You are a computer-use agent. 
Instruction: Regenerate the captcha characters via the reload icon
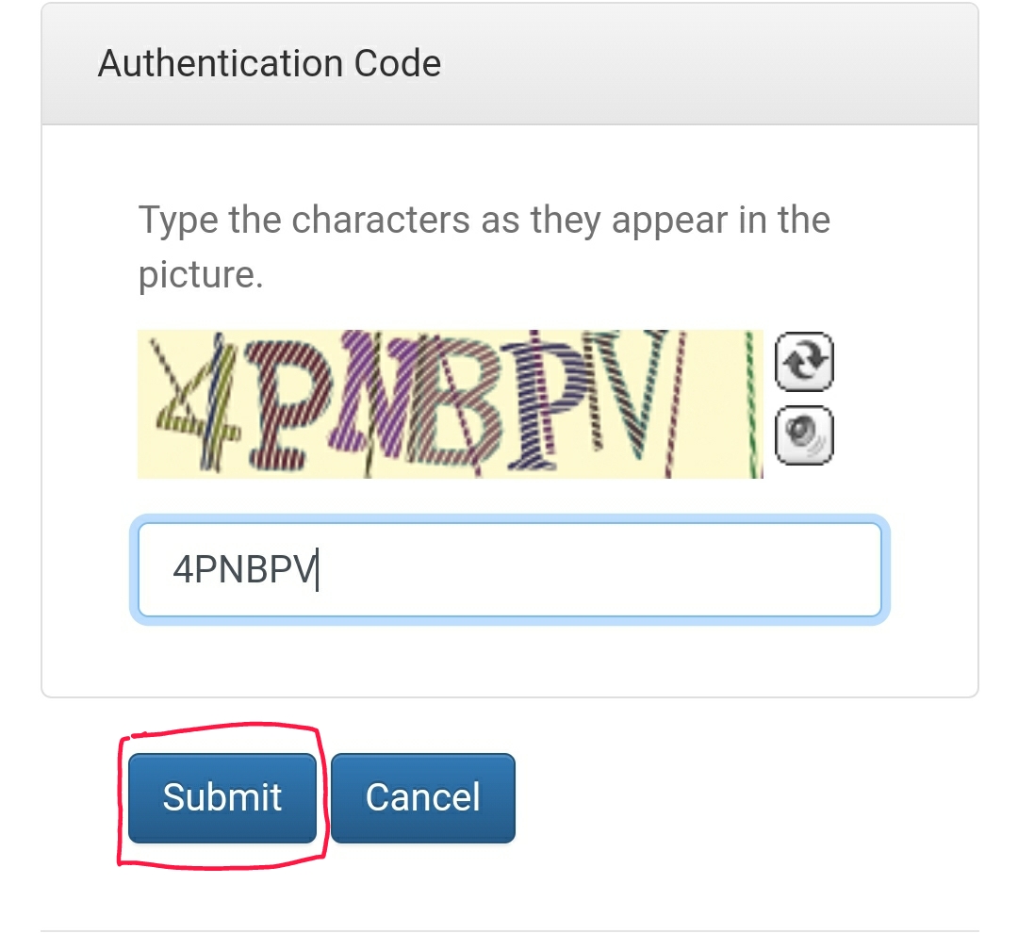pyautogui.click(x=804, y=362)
